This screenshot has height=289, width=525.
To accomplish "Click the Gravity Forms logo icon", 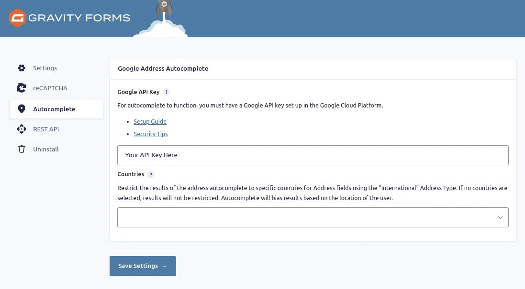I will [x=17, y=18].
